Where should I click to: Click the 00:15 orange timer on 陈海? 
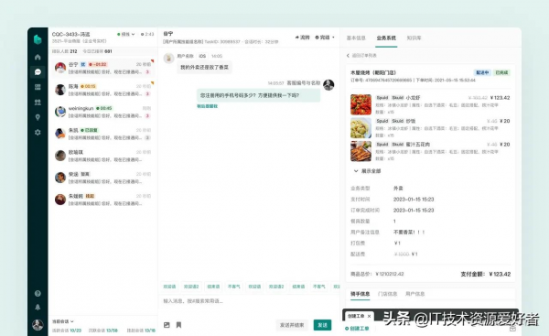coord(88,86)
